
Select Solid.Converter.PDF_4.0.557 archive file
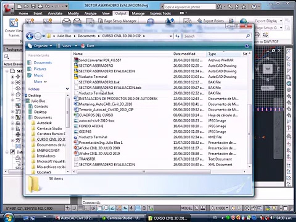click(x=100, y=60)
